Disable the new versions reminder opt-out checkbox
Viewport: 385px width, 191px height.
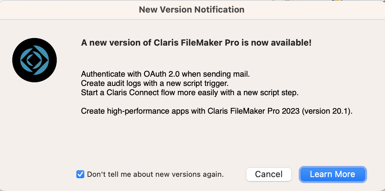click(80, 174)
